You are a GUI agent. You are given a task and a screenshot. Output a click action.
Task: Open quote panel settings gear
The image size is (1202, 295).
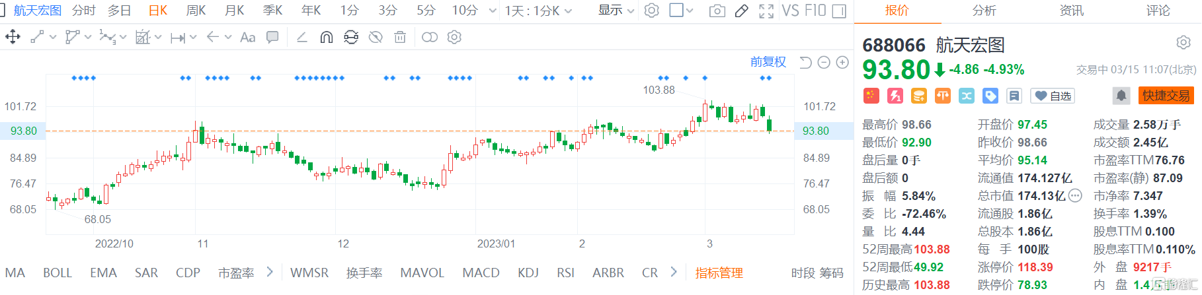(x=1183, y=43)
